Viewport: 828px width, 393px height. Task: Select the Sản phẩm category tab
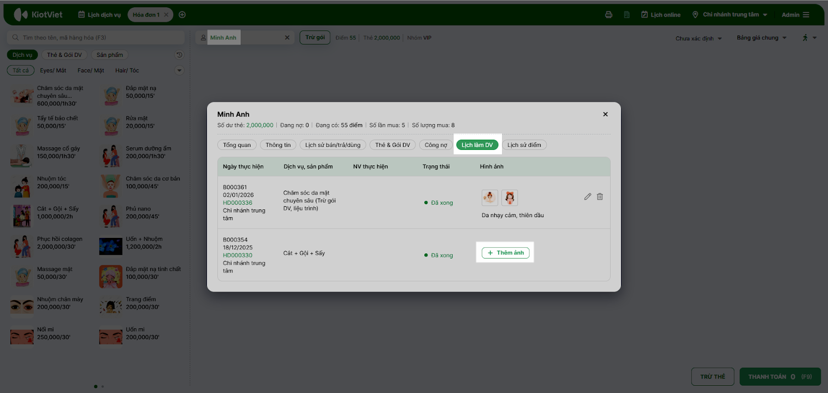(110, 55)
